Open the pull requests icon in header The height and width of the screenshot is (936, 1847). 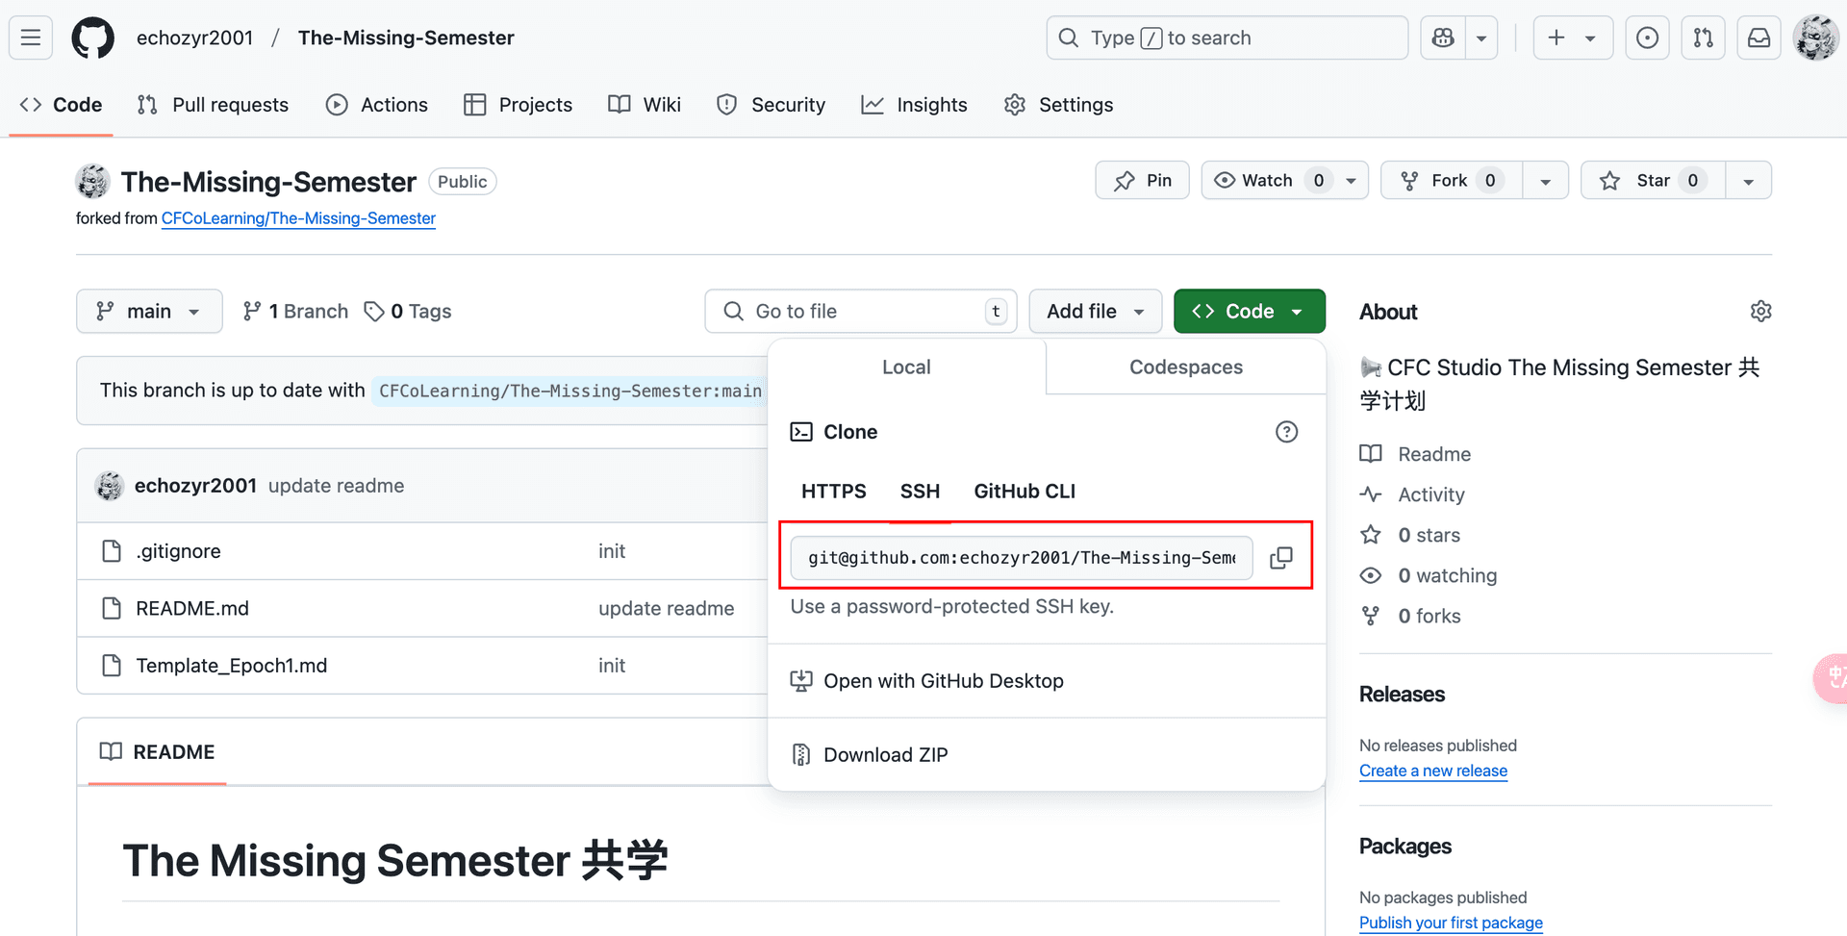point(1703,38)
